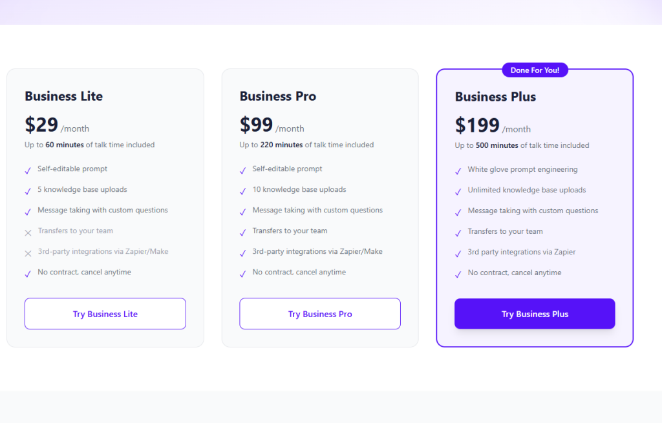The width and height of the screenshot is (662, 423).
Task: Click the Try Business Pro button
Action: (320, 314)
